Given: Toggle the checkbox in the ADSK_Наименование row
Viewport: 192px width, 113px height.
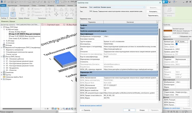Looking at the screenshot, I should coord(157,78).
